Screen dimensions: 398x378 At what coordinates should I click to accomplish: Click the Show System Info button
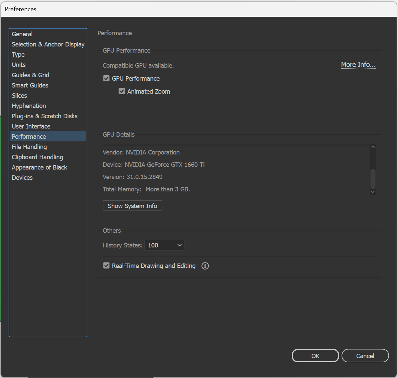[132, 205]
